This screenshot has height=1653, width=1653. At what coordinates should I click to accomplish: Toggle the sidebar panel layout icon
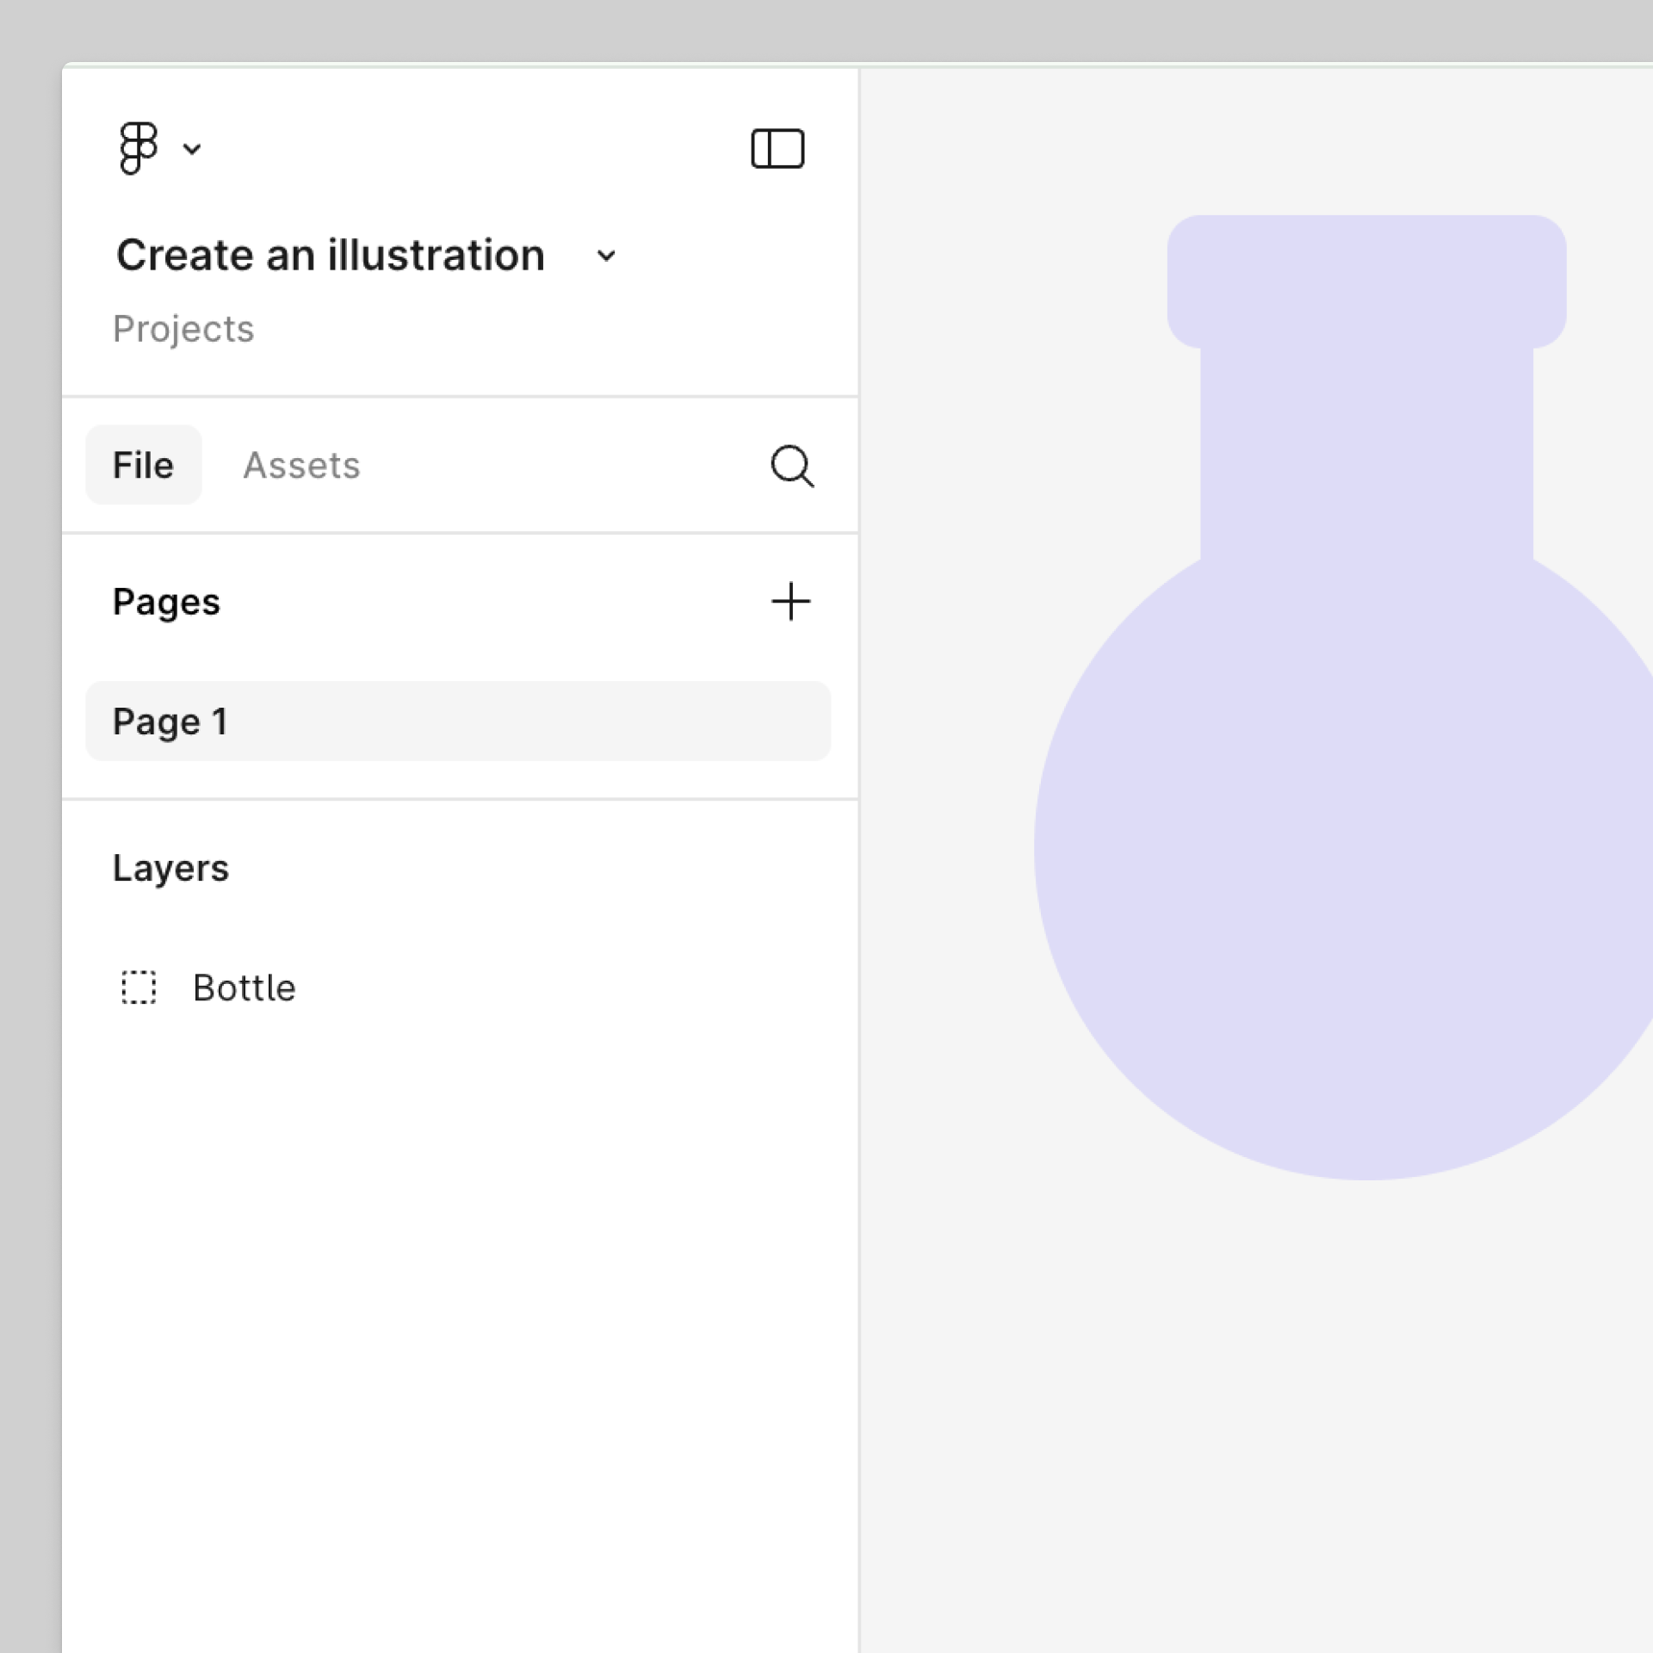[777, 149]
